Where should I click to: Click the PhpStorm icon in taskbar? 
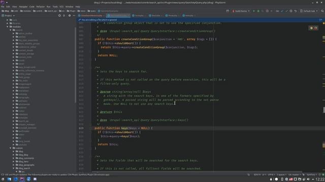22,179
